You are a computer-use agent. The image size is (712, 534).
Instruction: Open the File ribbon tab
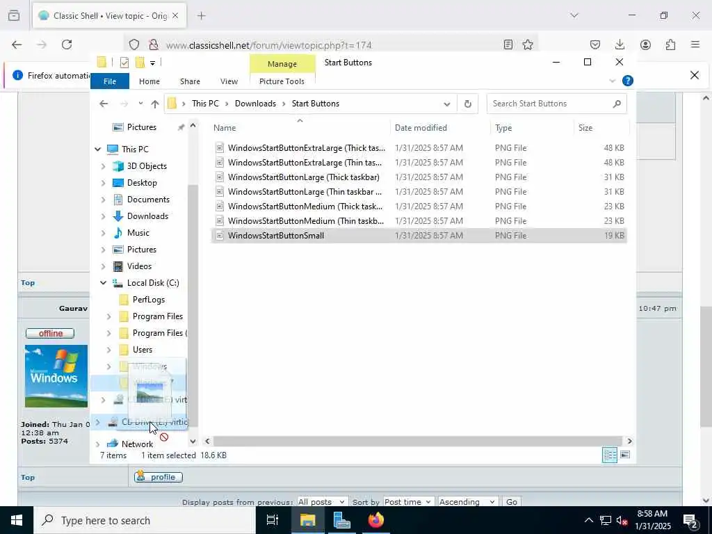109,81
